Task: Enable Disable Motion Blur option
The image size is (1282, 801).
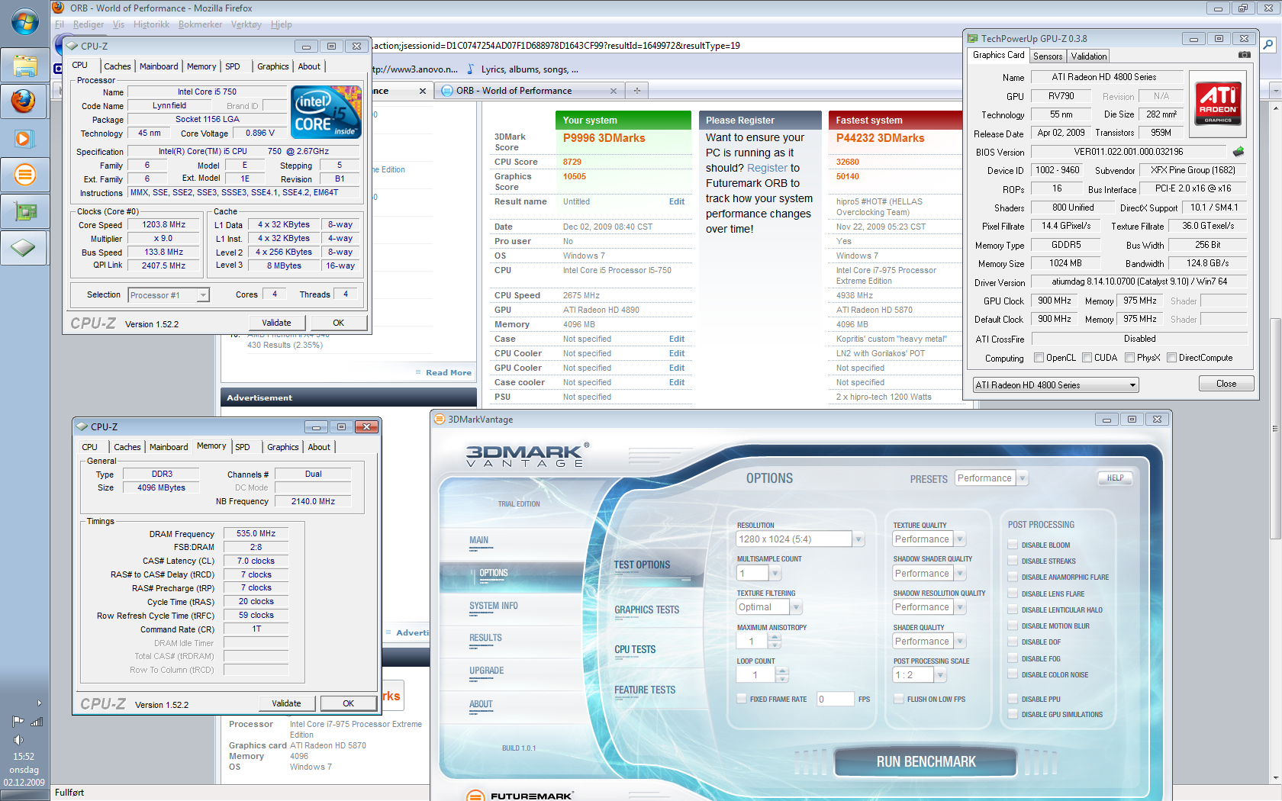Action: [1013, 626]
